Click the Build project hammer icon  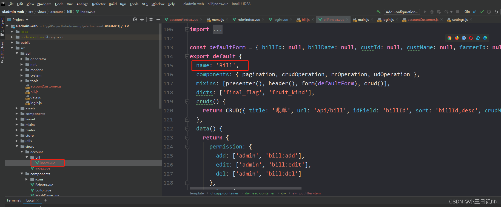click(378, 12)
